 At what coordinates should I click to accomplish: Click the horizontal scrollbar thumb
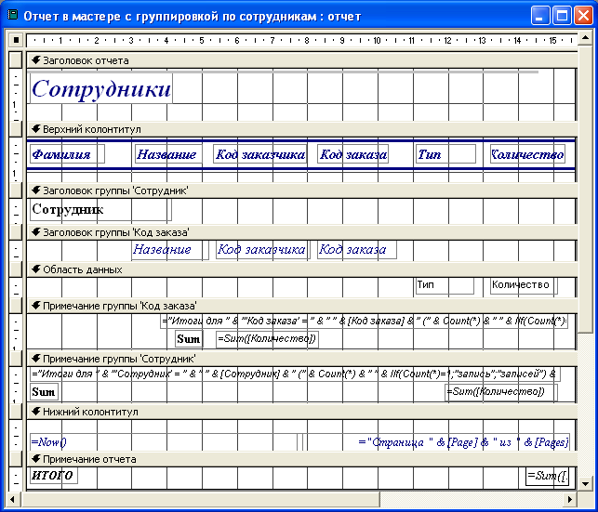coord(201,499)
